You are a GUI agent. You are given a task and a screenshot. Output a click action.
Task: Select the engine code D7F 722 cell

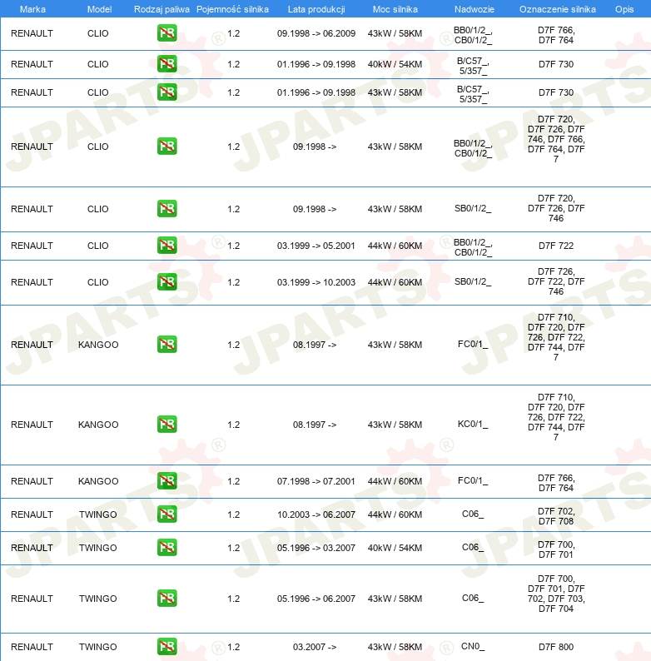coord(556,246)
